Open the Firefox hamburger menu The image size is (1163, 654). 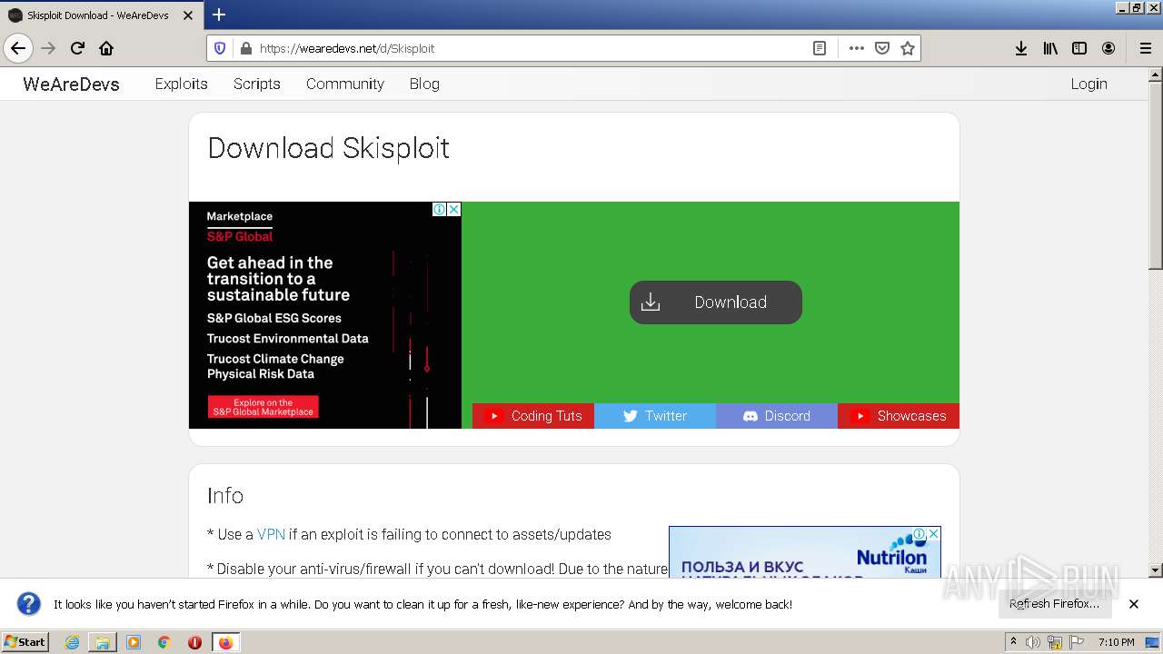click(1145, 48)
